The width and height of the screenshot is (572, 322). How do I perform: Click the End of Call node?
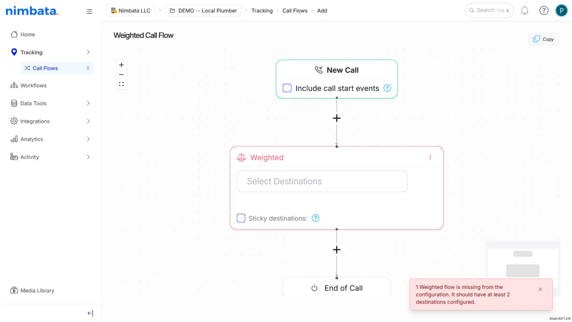(337, 288)
